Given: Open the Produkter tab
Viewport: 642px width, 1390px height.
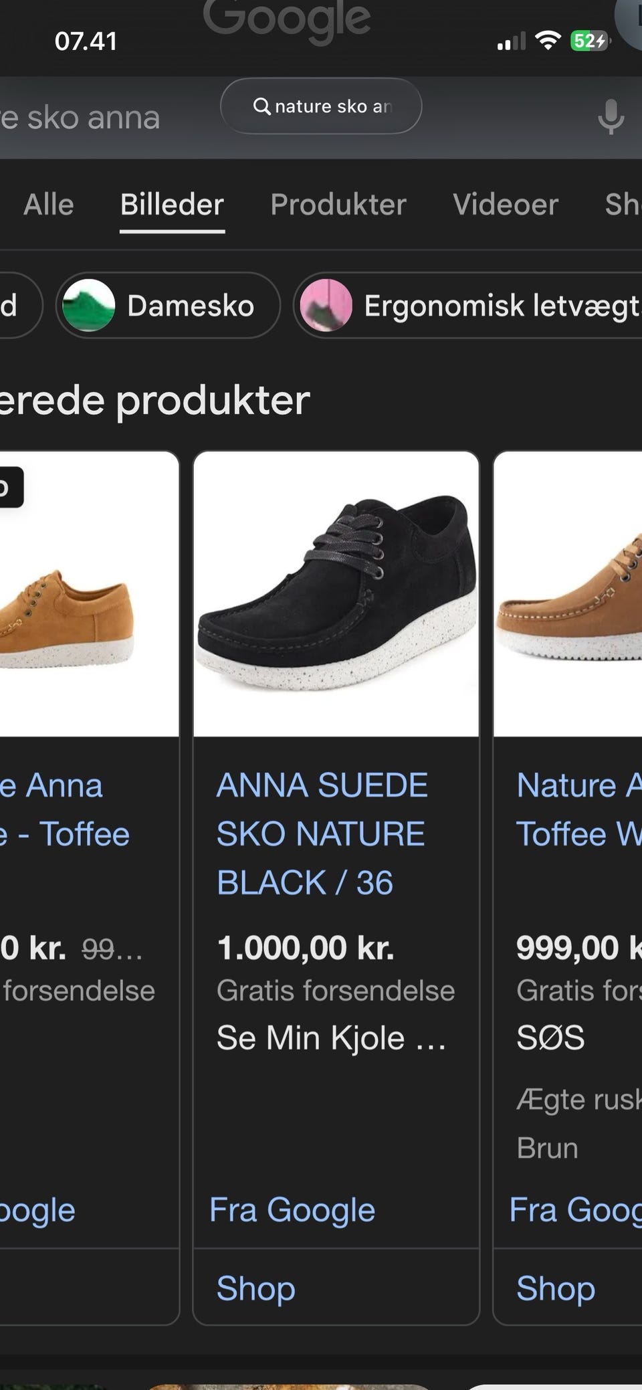Looking at the screenshot, I should tap(338, 205).
